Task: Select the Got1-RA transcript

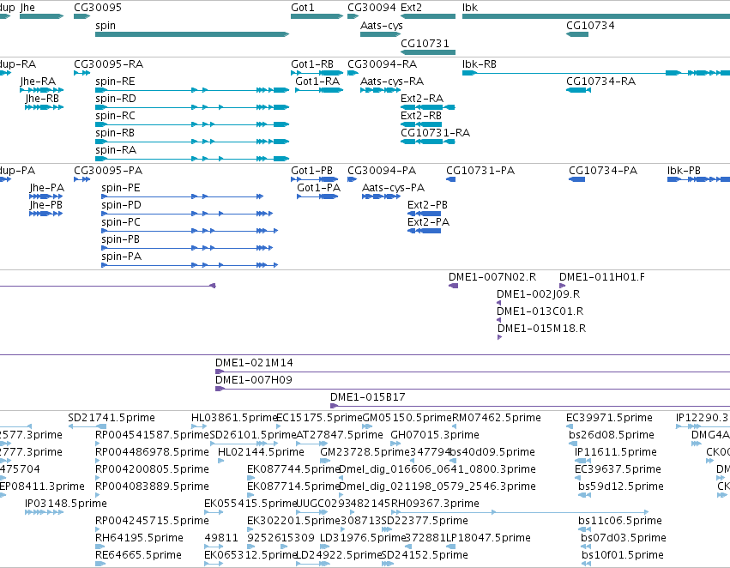Action: point(319,90)
